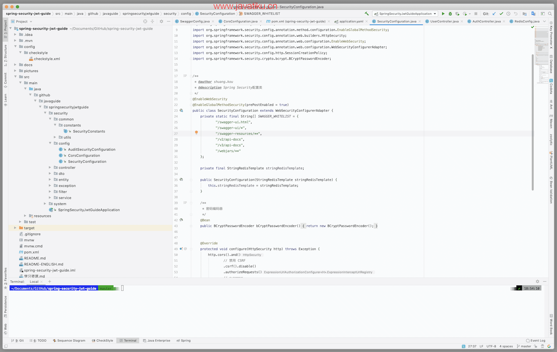Screen dimensions: 557x352
Task: Start the Debug bug icon
Action: coord(450,14)
